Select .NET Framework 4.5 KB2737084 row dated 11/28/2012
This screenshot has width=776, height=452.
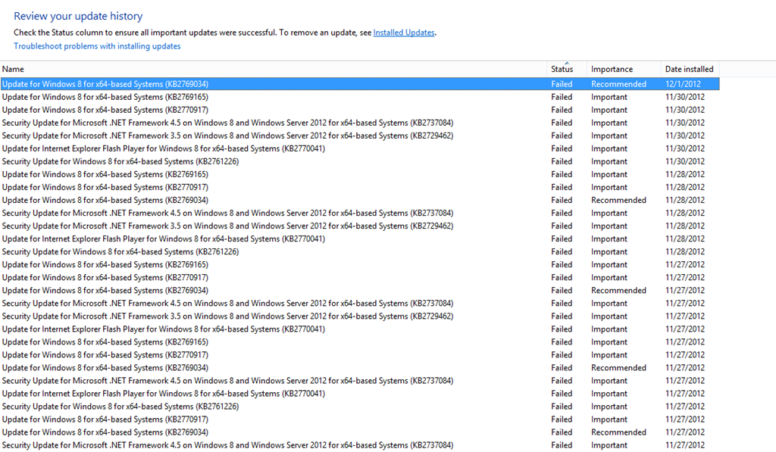[360, 214]
